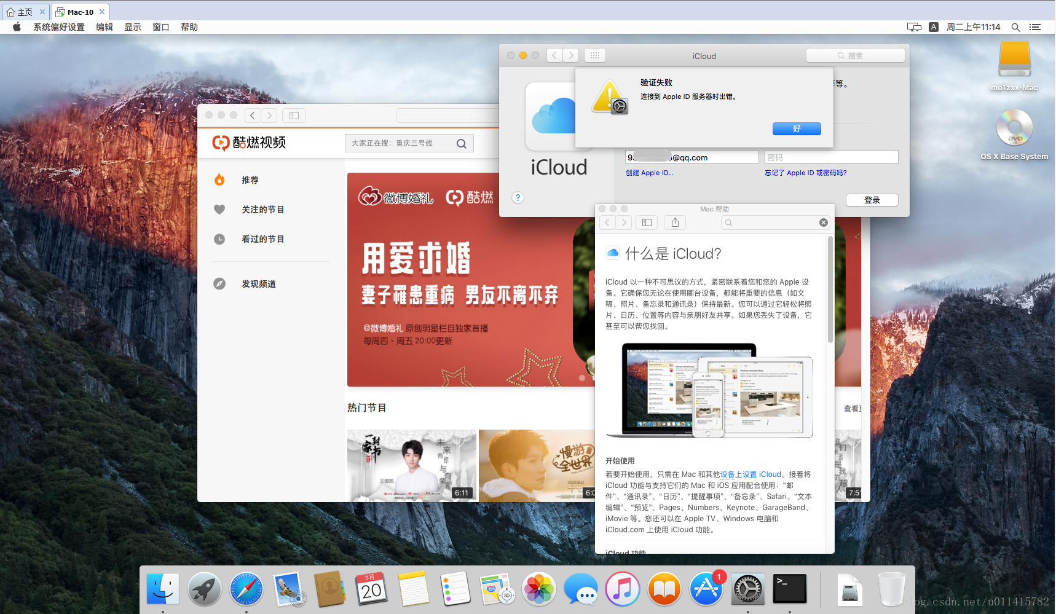The image size is (1056, 614).
Task: Click the input source A icon
Action: (934, 27)
